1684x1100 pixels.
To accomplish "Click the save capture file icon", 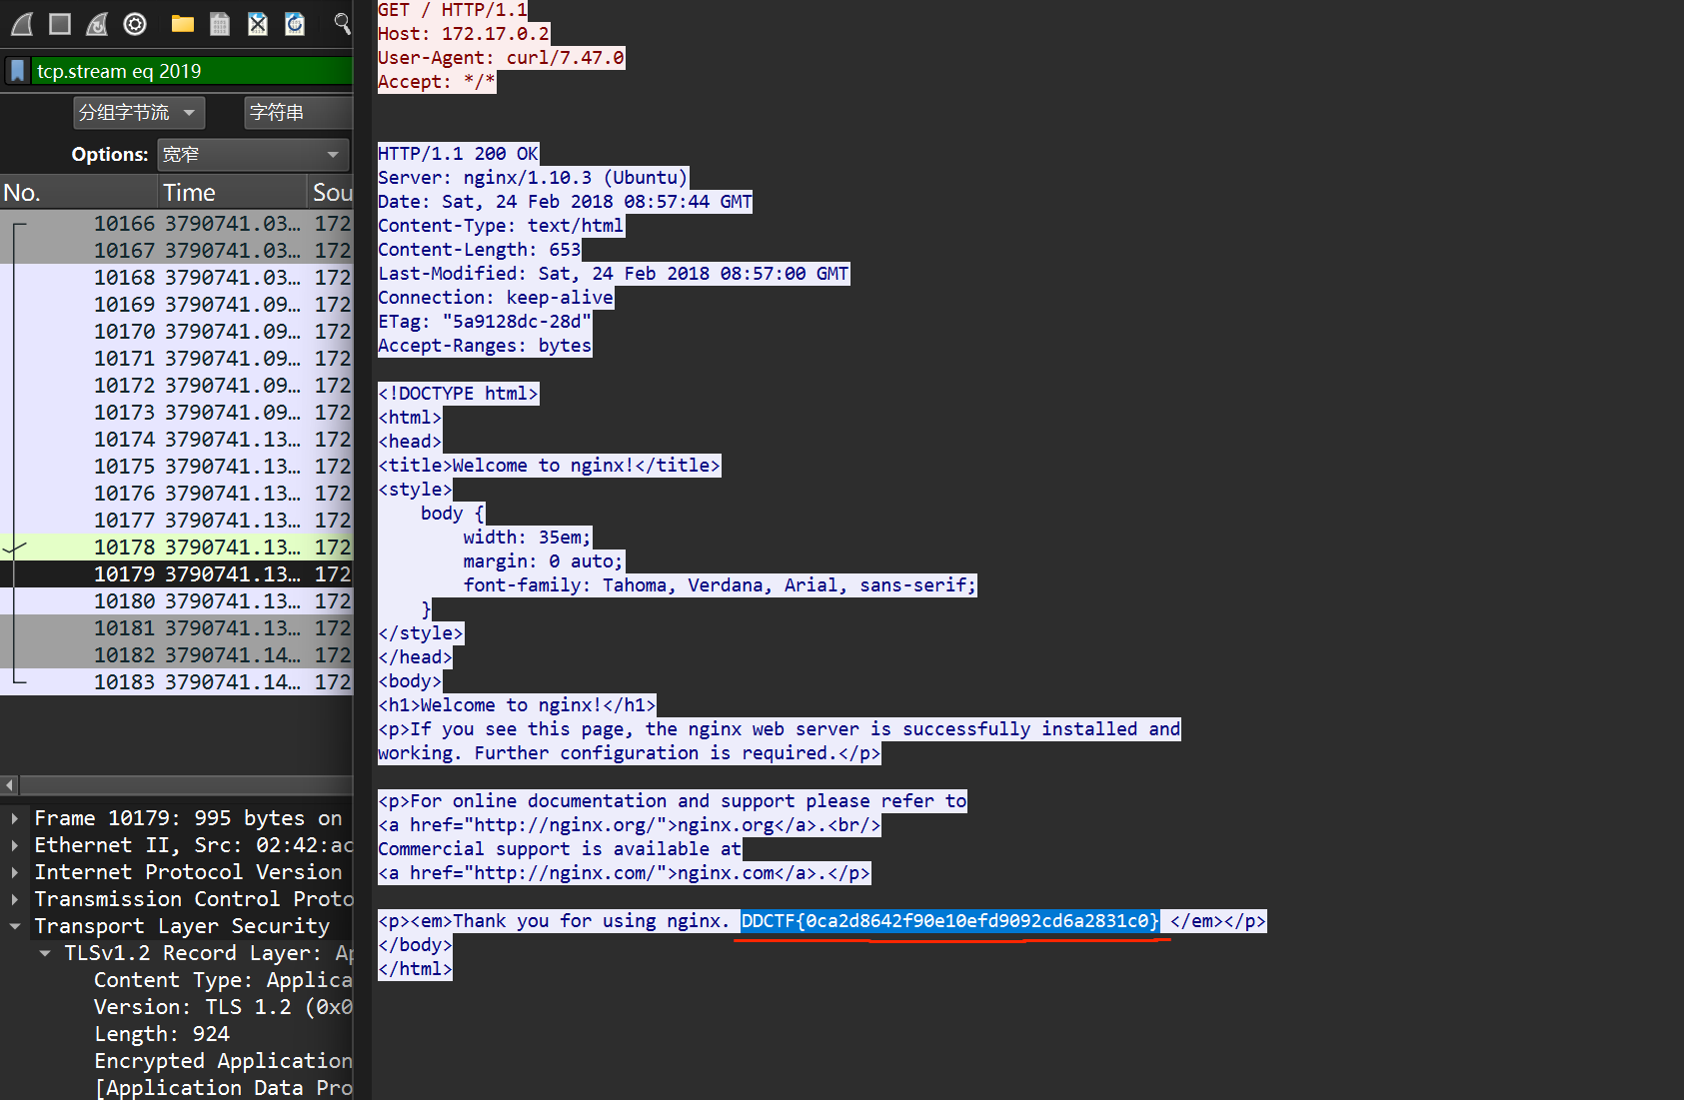I will point(220,24).
